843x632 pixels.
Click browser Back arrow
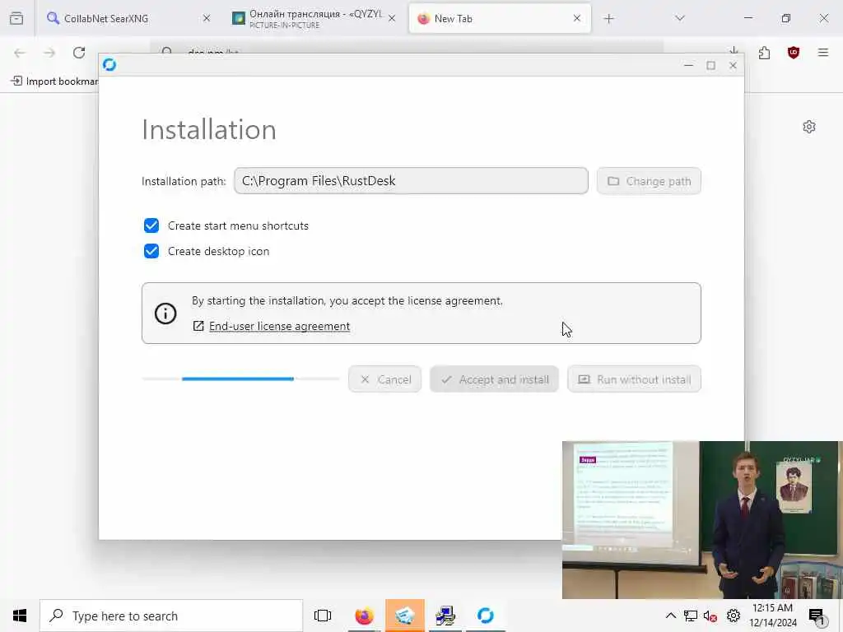tap(20, 53)
